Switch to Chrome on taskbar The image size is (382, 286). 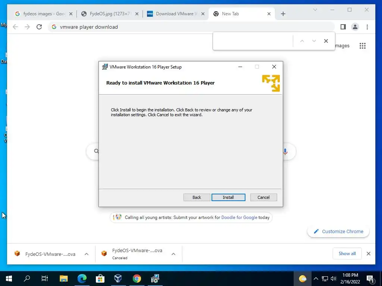(137, 279)
